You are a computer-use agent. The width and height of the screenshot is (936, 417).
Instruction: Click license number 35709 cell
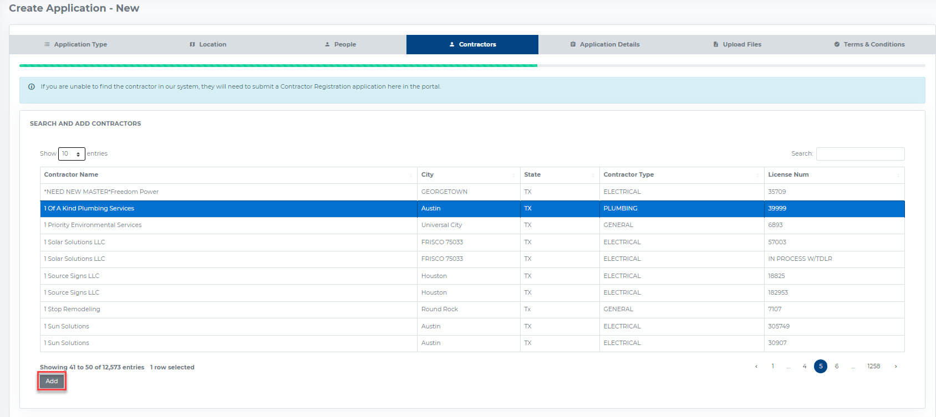click(834, 192)
